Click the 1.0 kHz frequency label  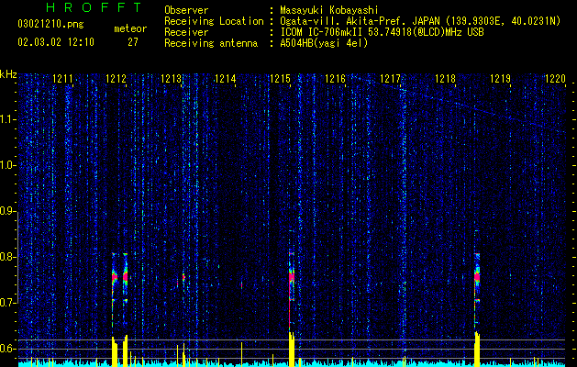[8, 166]
